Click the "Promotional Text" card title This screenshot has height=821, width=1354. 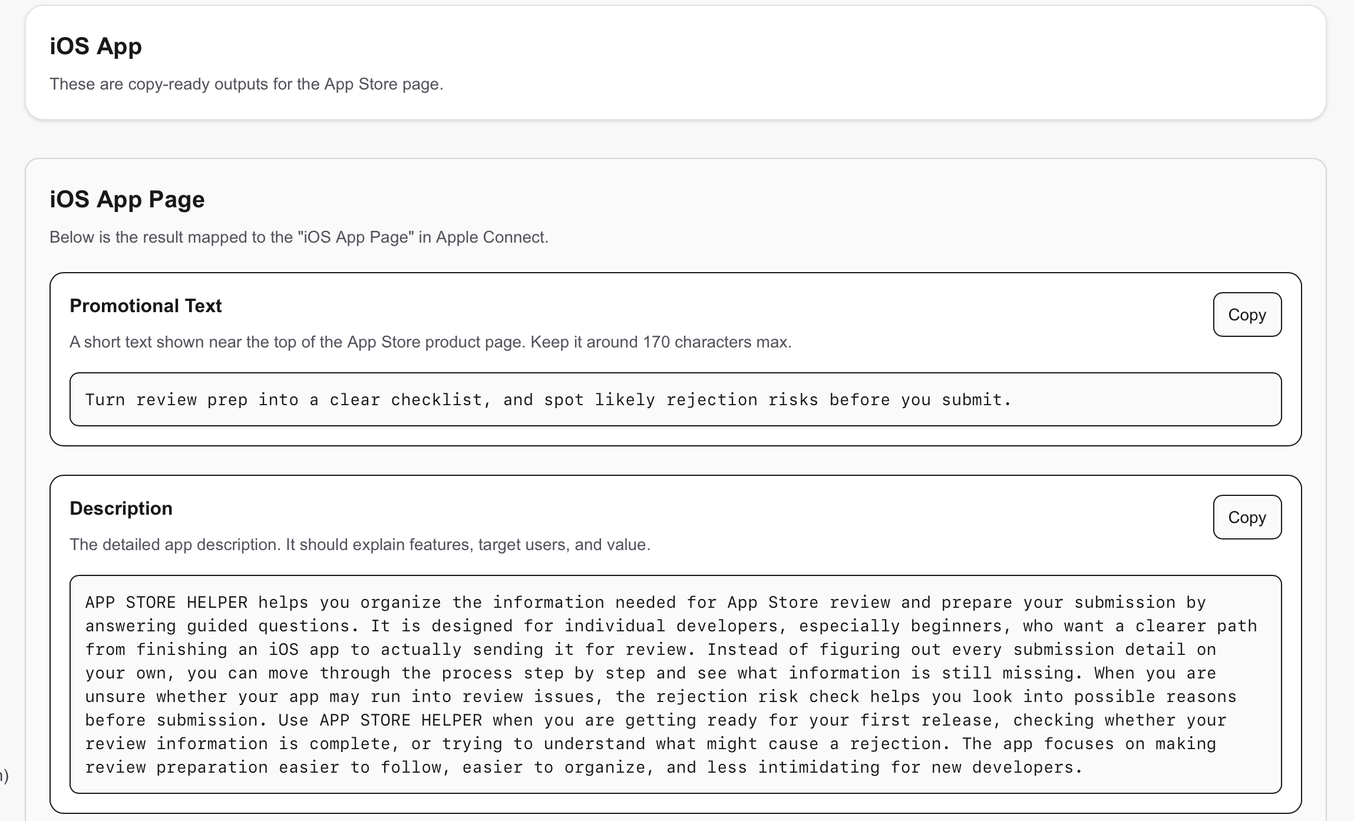pos(146,306)
